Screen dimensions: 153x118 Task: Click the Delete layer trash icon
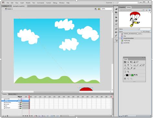[x=7, y=116]
